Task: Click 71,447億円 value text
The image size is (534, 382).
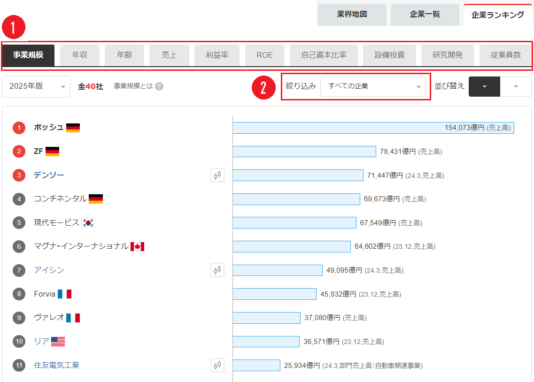Action: point(385,176)
